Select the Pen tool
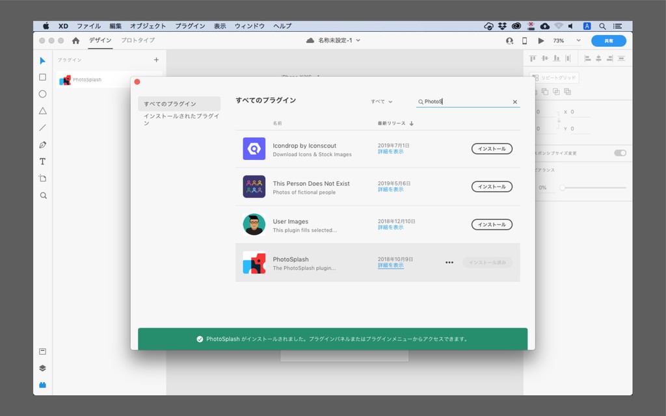 [42, 145]
